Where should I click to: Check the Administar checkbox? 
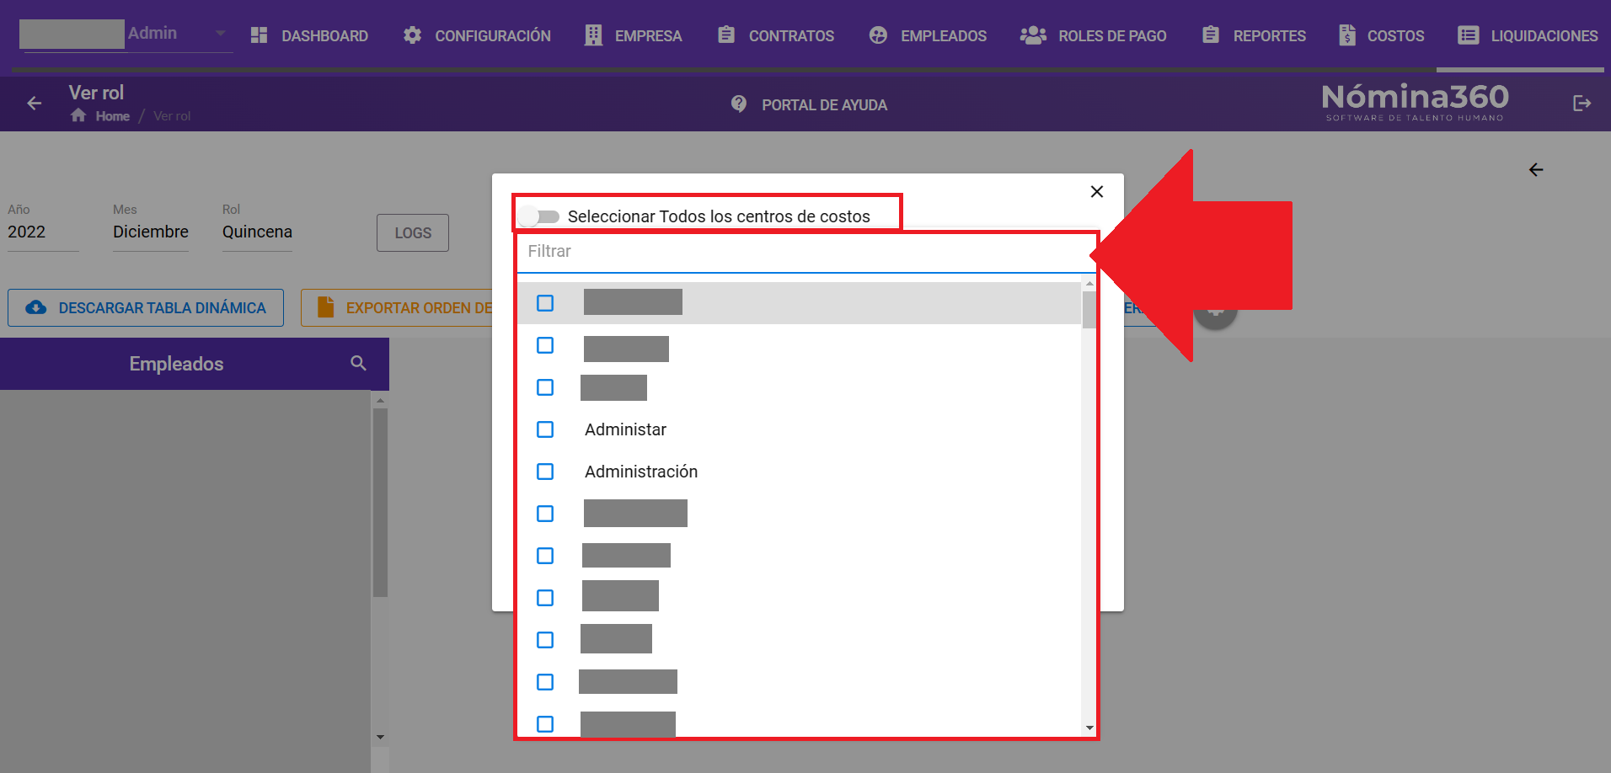545,429
